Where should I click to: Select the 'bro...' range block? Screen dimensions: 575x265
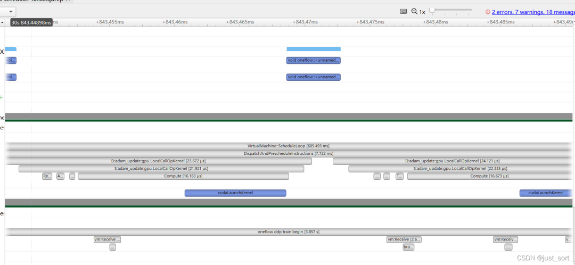click(408, 247)
